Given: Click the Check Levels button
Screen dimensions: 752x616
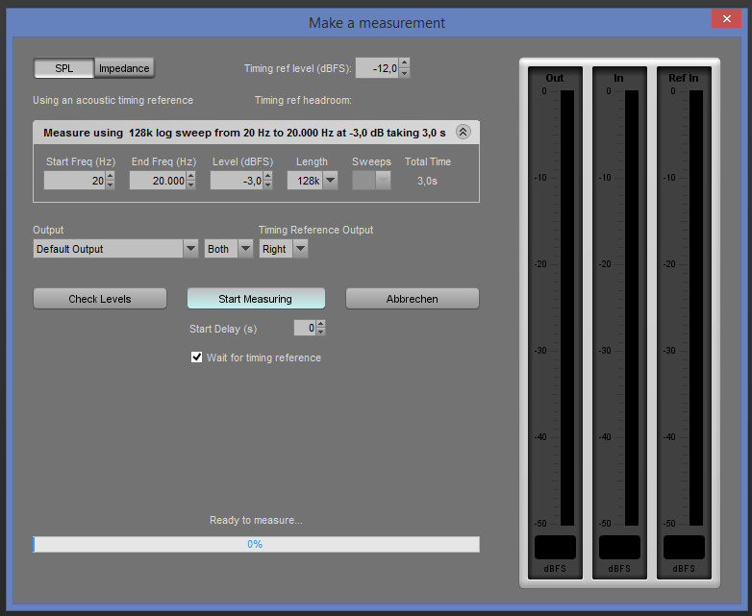Looking at the screenshot, I should coord(100,299).
